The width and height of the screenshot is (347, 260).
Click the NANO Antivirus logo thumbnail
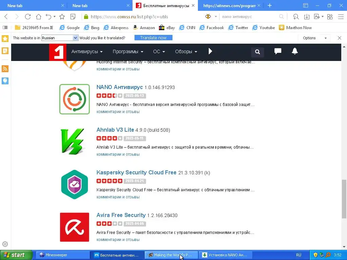click(75, 99)
